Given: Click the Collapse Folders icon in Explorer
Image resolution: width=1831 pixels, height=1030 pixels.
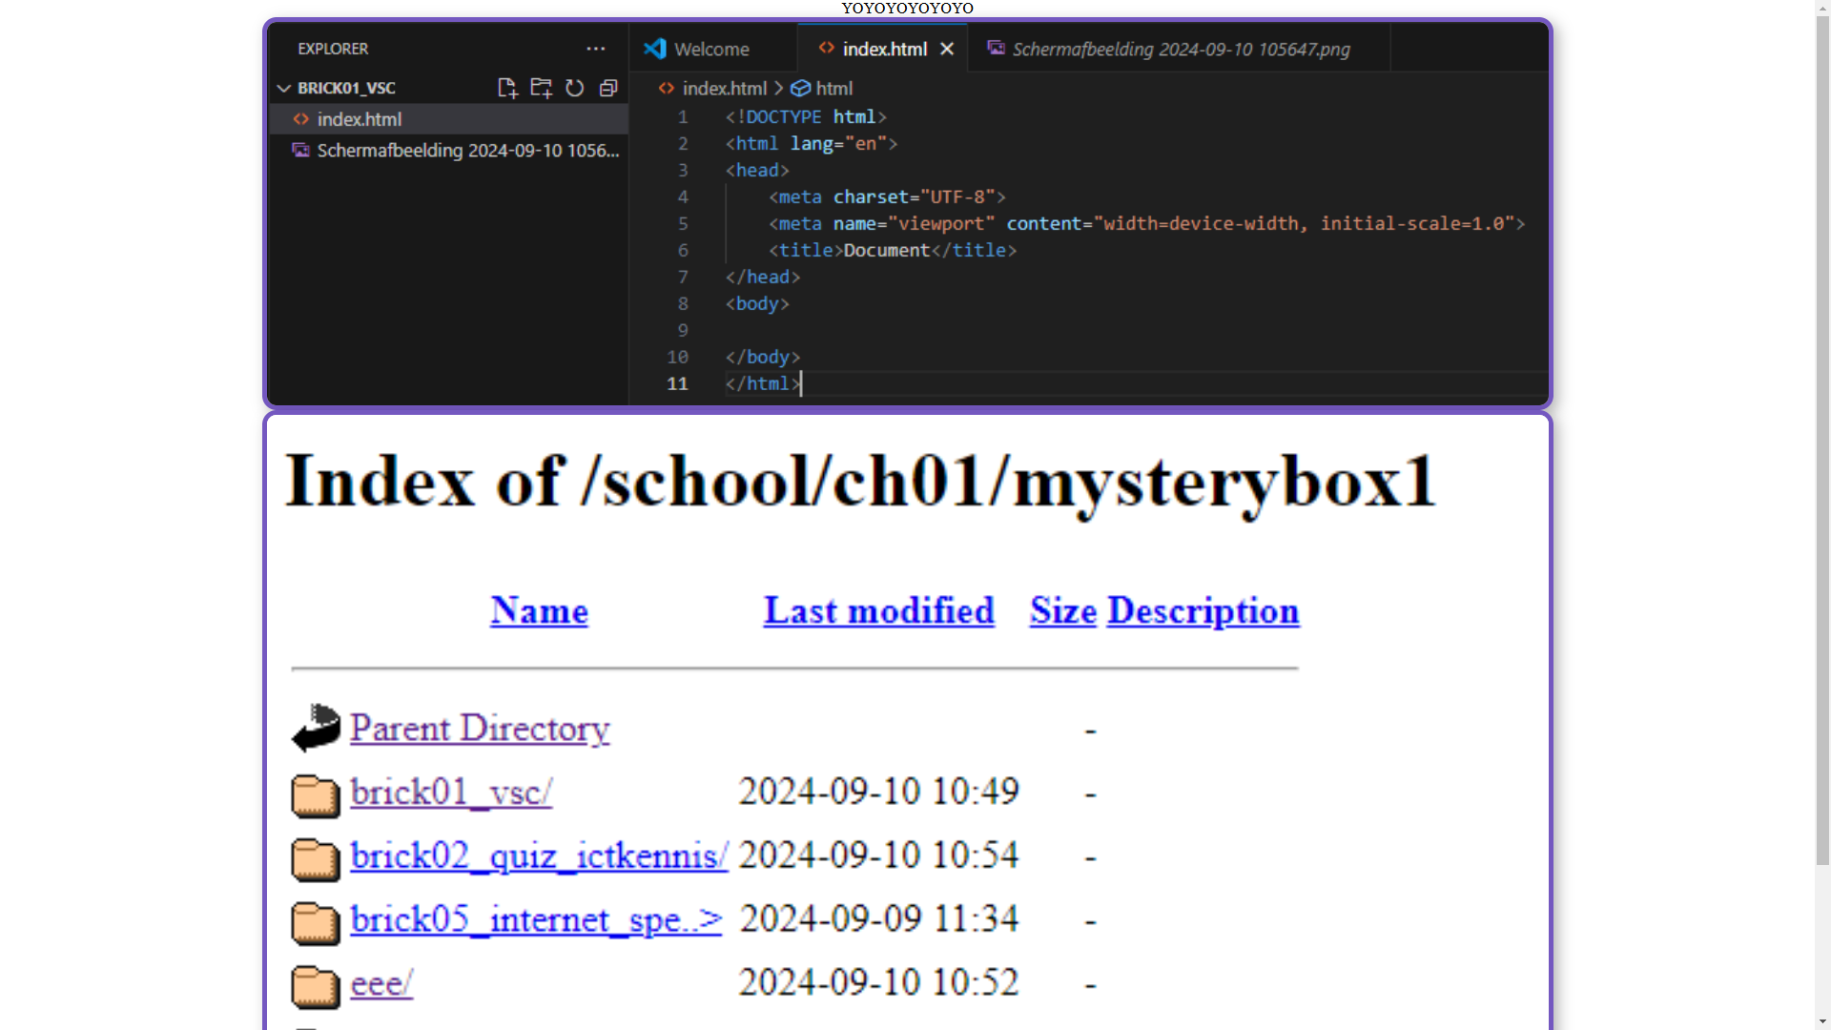Looking at the screenshot, I should point(608,88).
